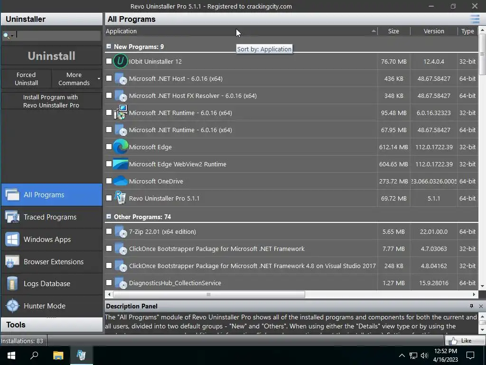Viewport: 486px width, 365px height.
Task: Open Windows Apps module
Action: pos(51,240)
